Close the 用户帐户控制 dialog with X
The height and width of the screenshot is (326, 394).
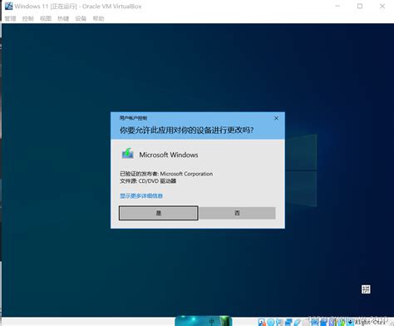(276, 118)
